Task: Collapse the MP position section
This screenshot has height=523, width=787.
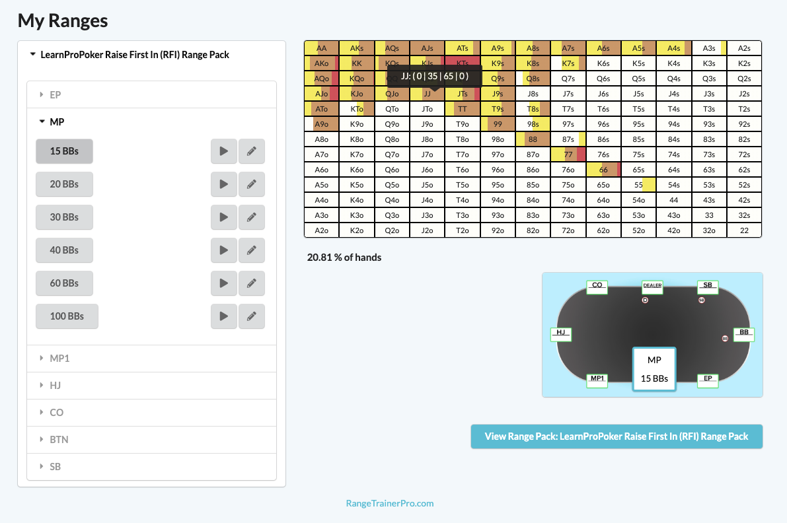Action: click(x=151, y=122)
